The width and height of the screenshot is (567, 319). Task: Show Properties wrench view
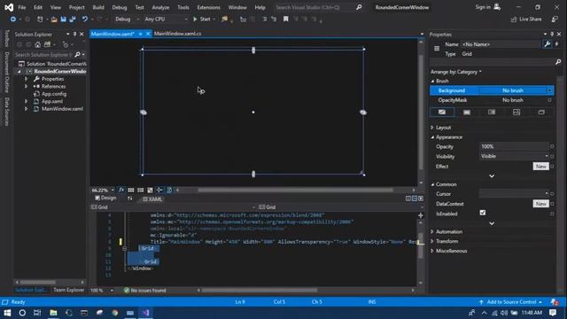pos(548,44)
